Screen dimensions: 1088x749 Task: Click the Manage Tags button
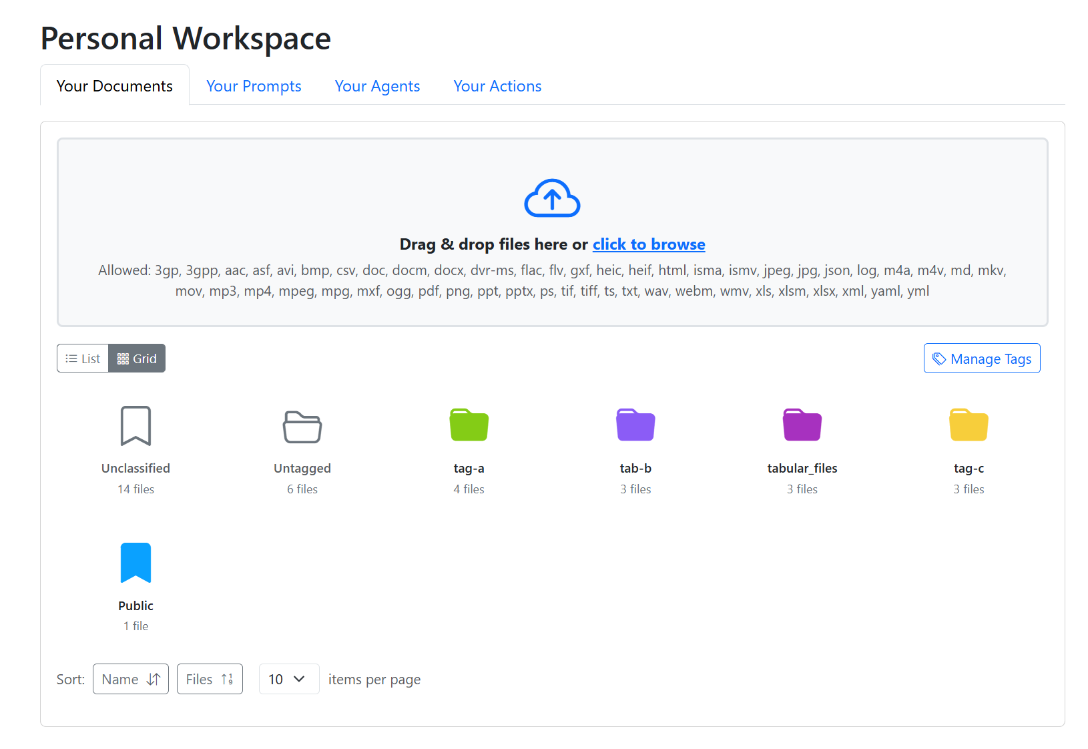981,358
